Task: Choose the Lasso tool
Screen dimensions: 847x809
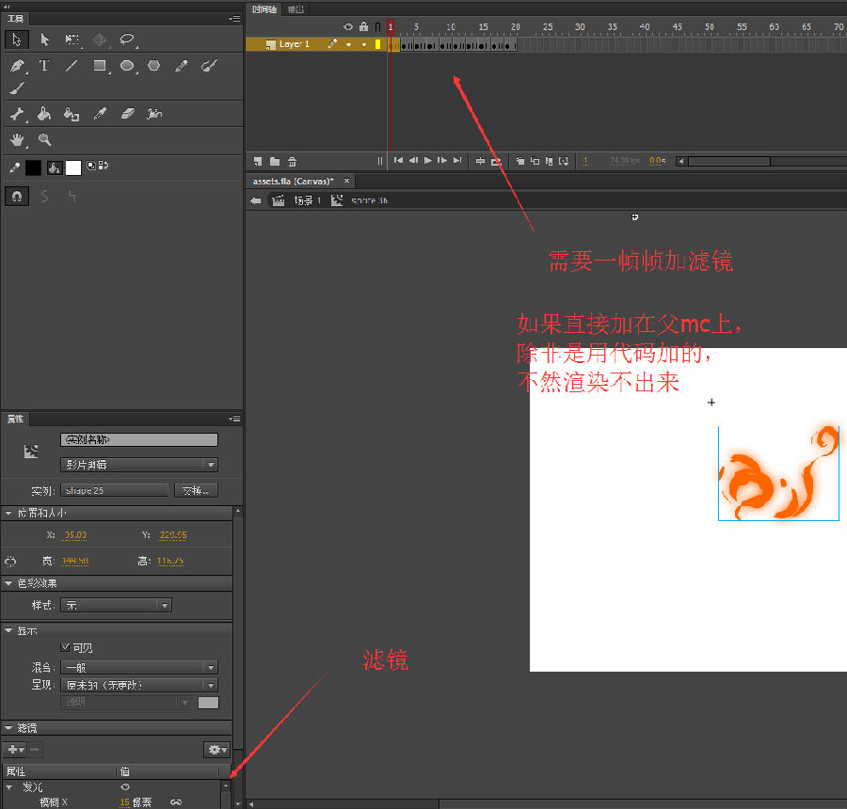Action: click(x=127, y=40)
